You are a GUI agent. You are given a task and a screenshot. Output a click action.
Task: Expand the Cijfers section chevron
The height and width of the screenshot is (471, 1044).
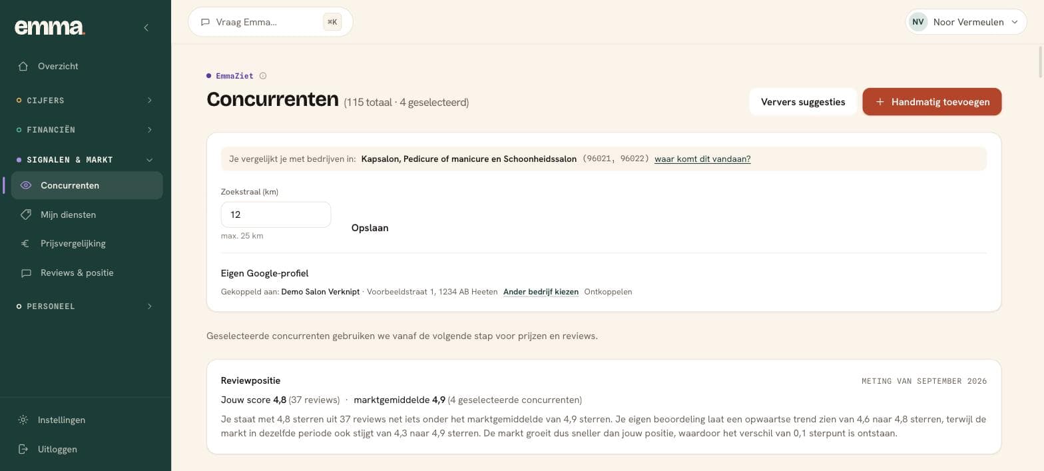[149, 101]
